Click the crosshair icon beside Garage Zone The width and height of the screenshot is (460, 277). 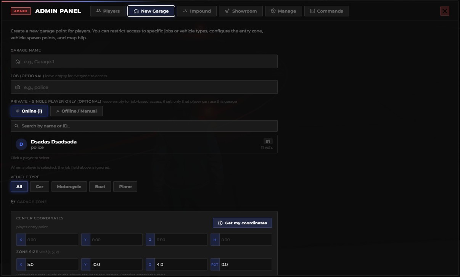click(x=13, y=201)
